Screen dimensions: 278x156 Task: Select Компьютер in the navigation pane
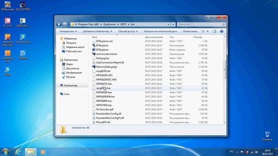(x=70, y=85)
